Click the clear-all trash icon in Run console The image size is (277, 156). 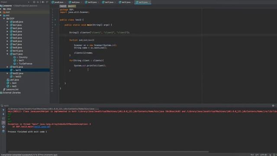pos(3,131)
